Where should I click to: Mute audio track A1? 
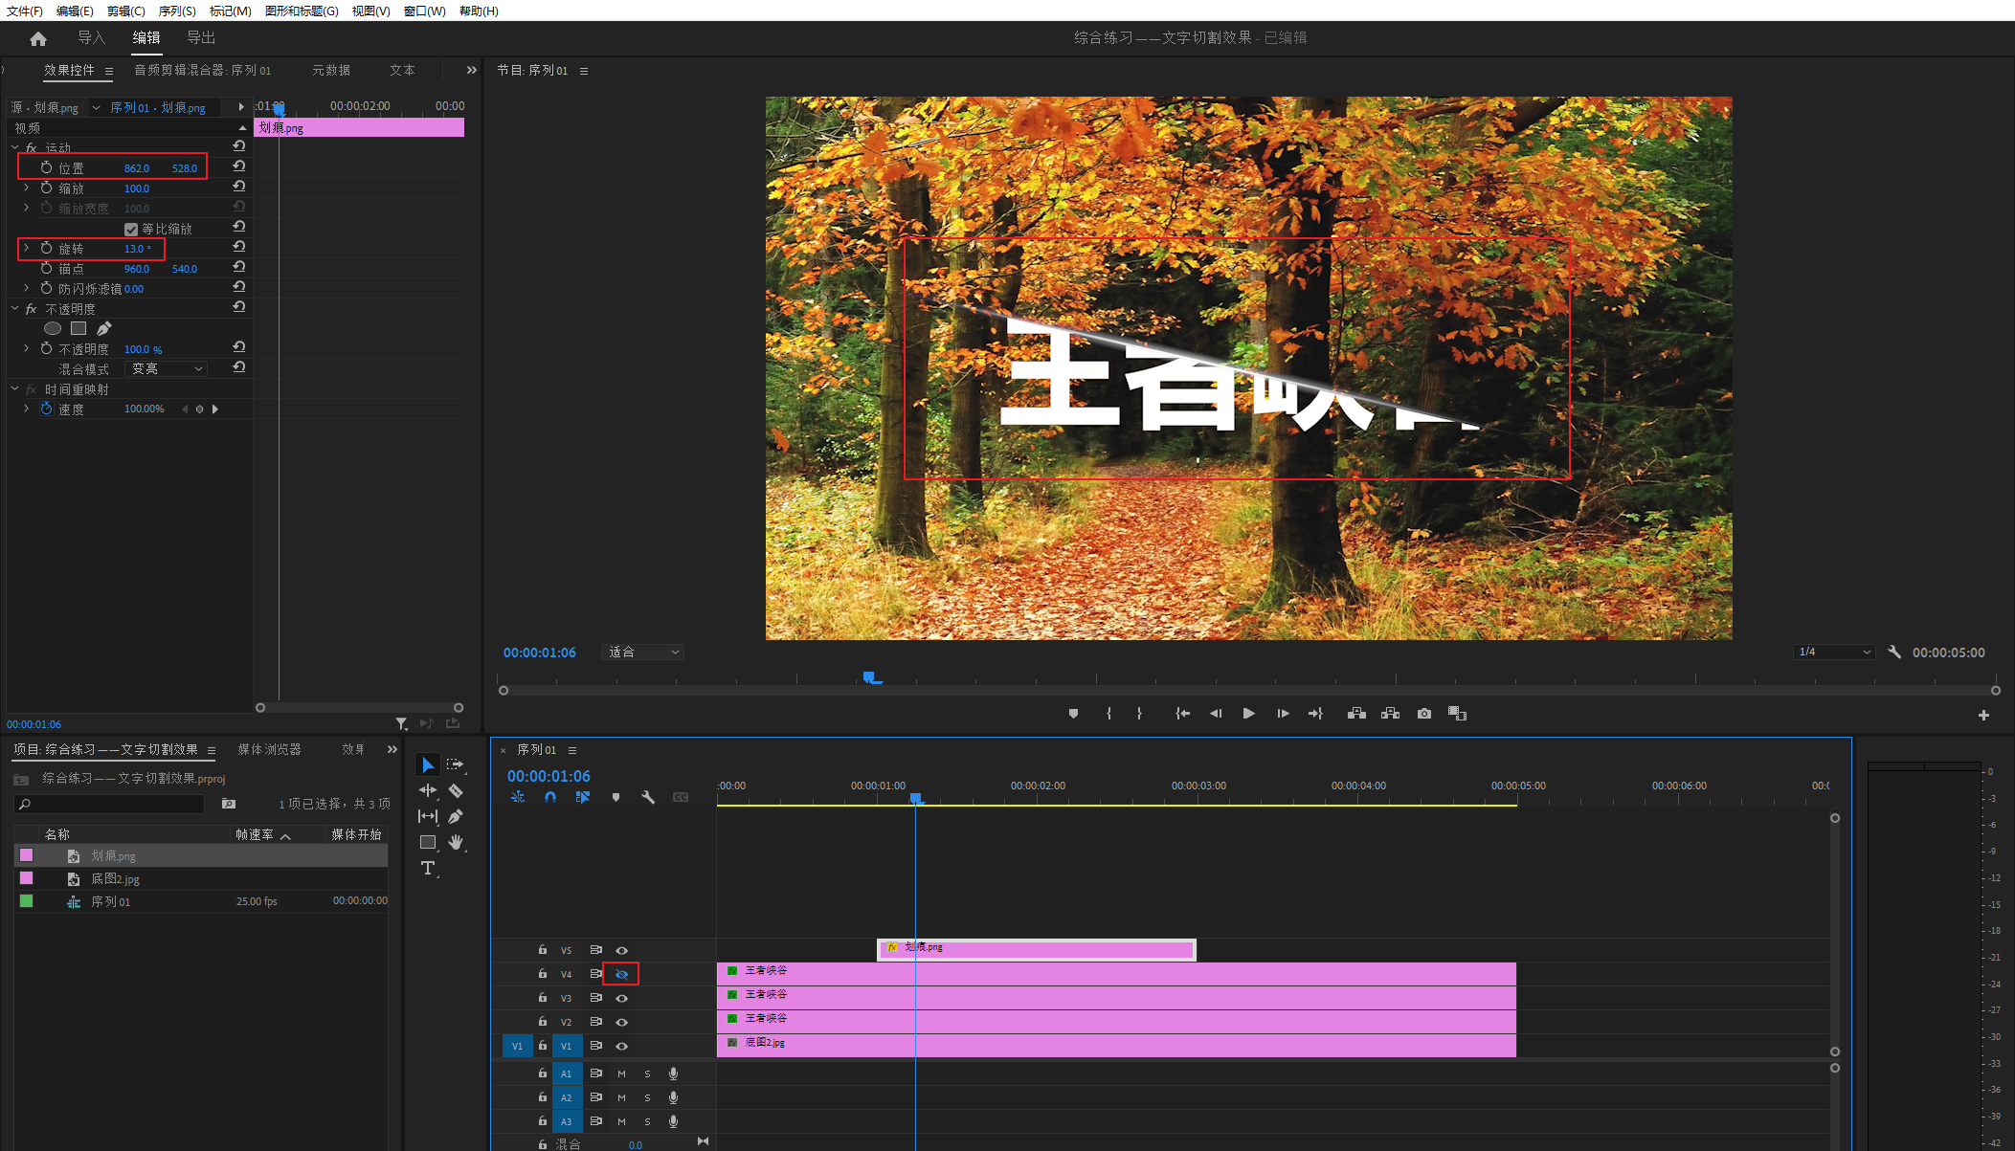621,1074
